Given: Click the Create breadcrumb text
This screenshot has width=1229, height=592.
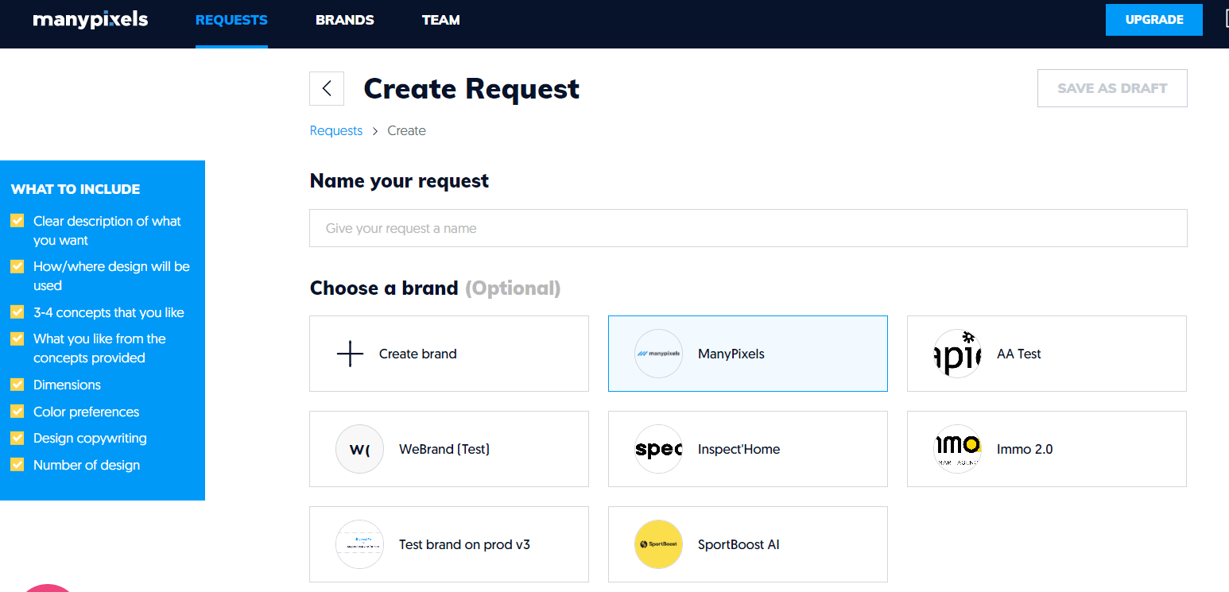Looking at the screenshot, I should click(407, 131).
